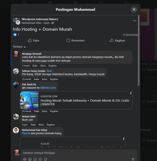Open Muhammad Albar profile link
The image size is (157, 161).
(32, 23)
